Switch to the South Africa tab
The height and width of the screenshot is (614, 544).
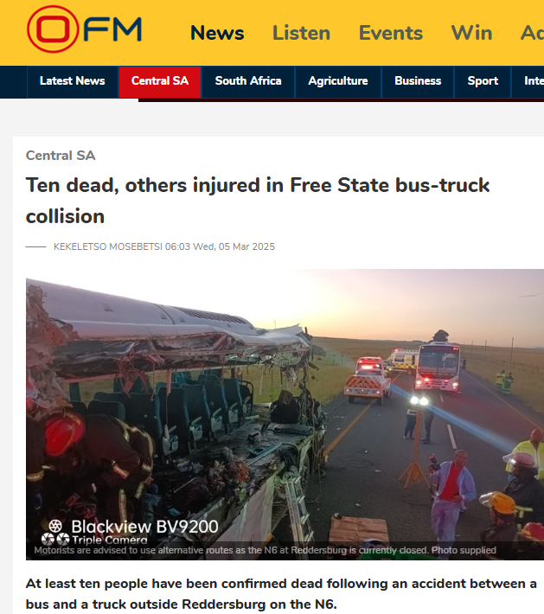(x=248, y=81)
